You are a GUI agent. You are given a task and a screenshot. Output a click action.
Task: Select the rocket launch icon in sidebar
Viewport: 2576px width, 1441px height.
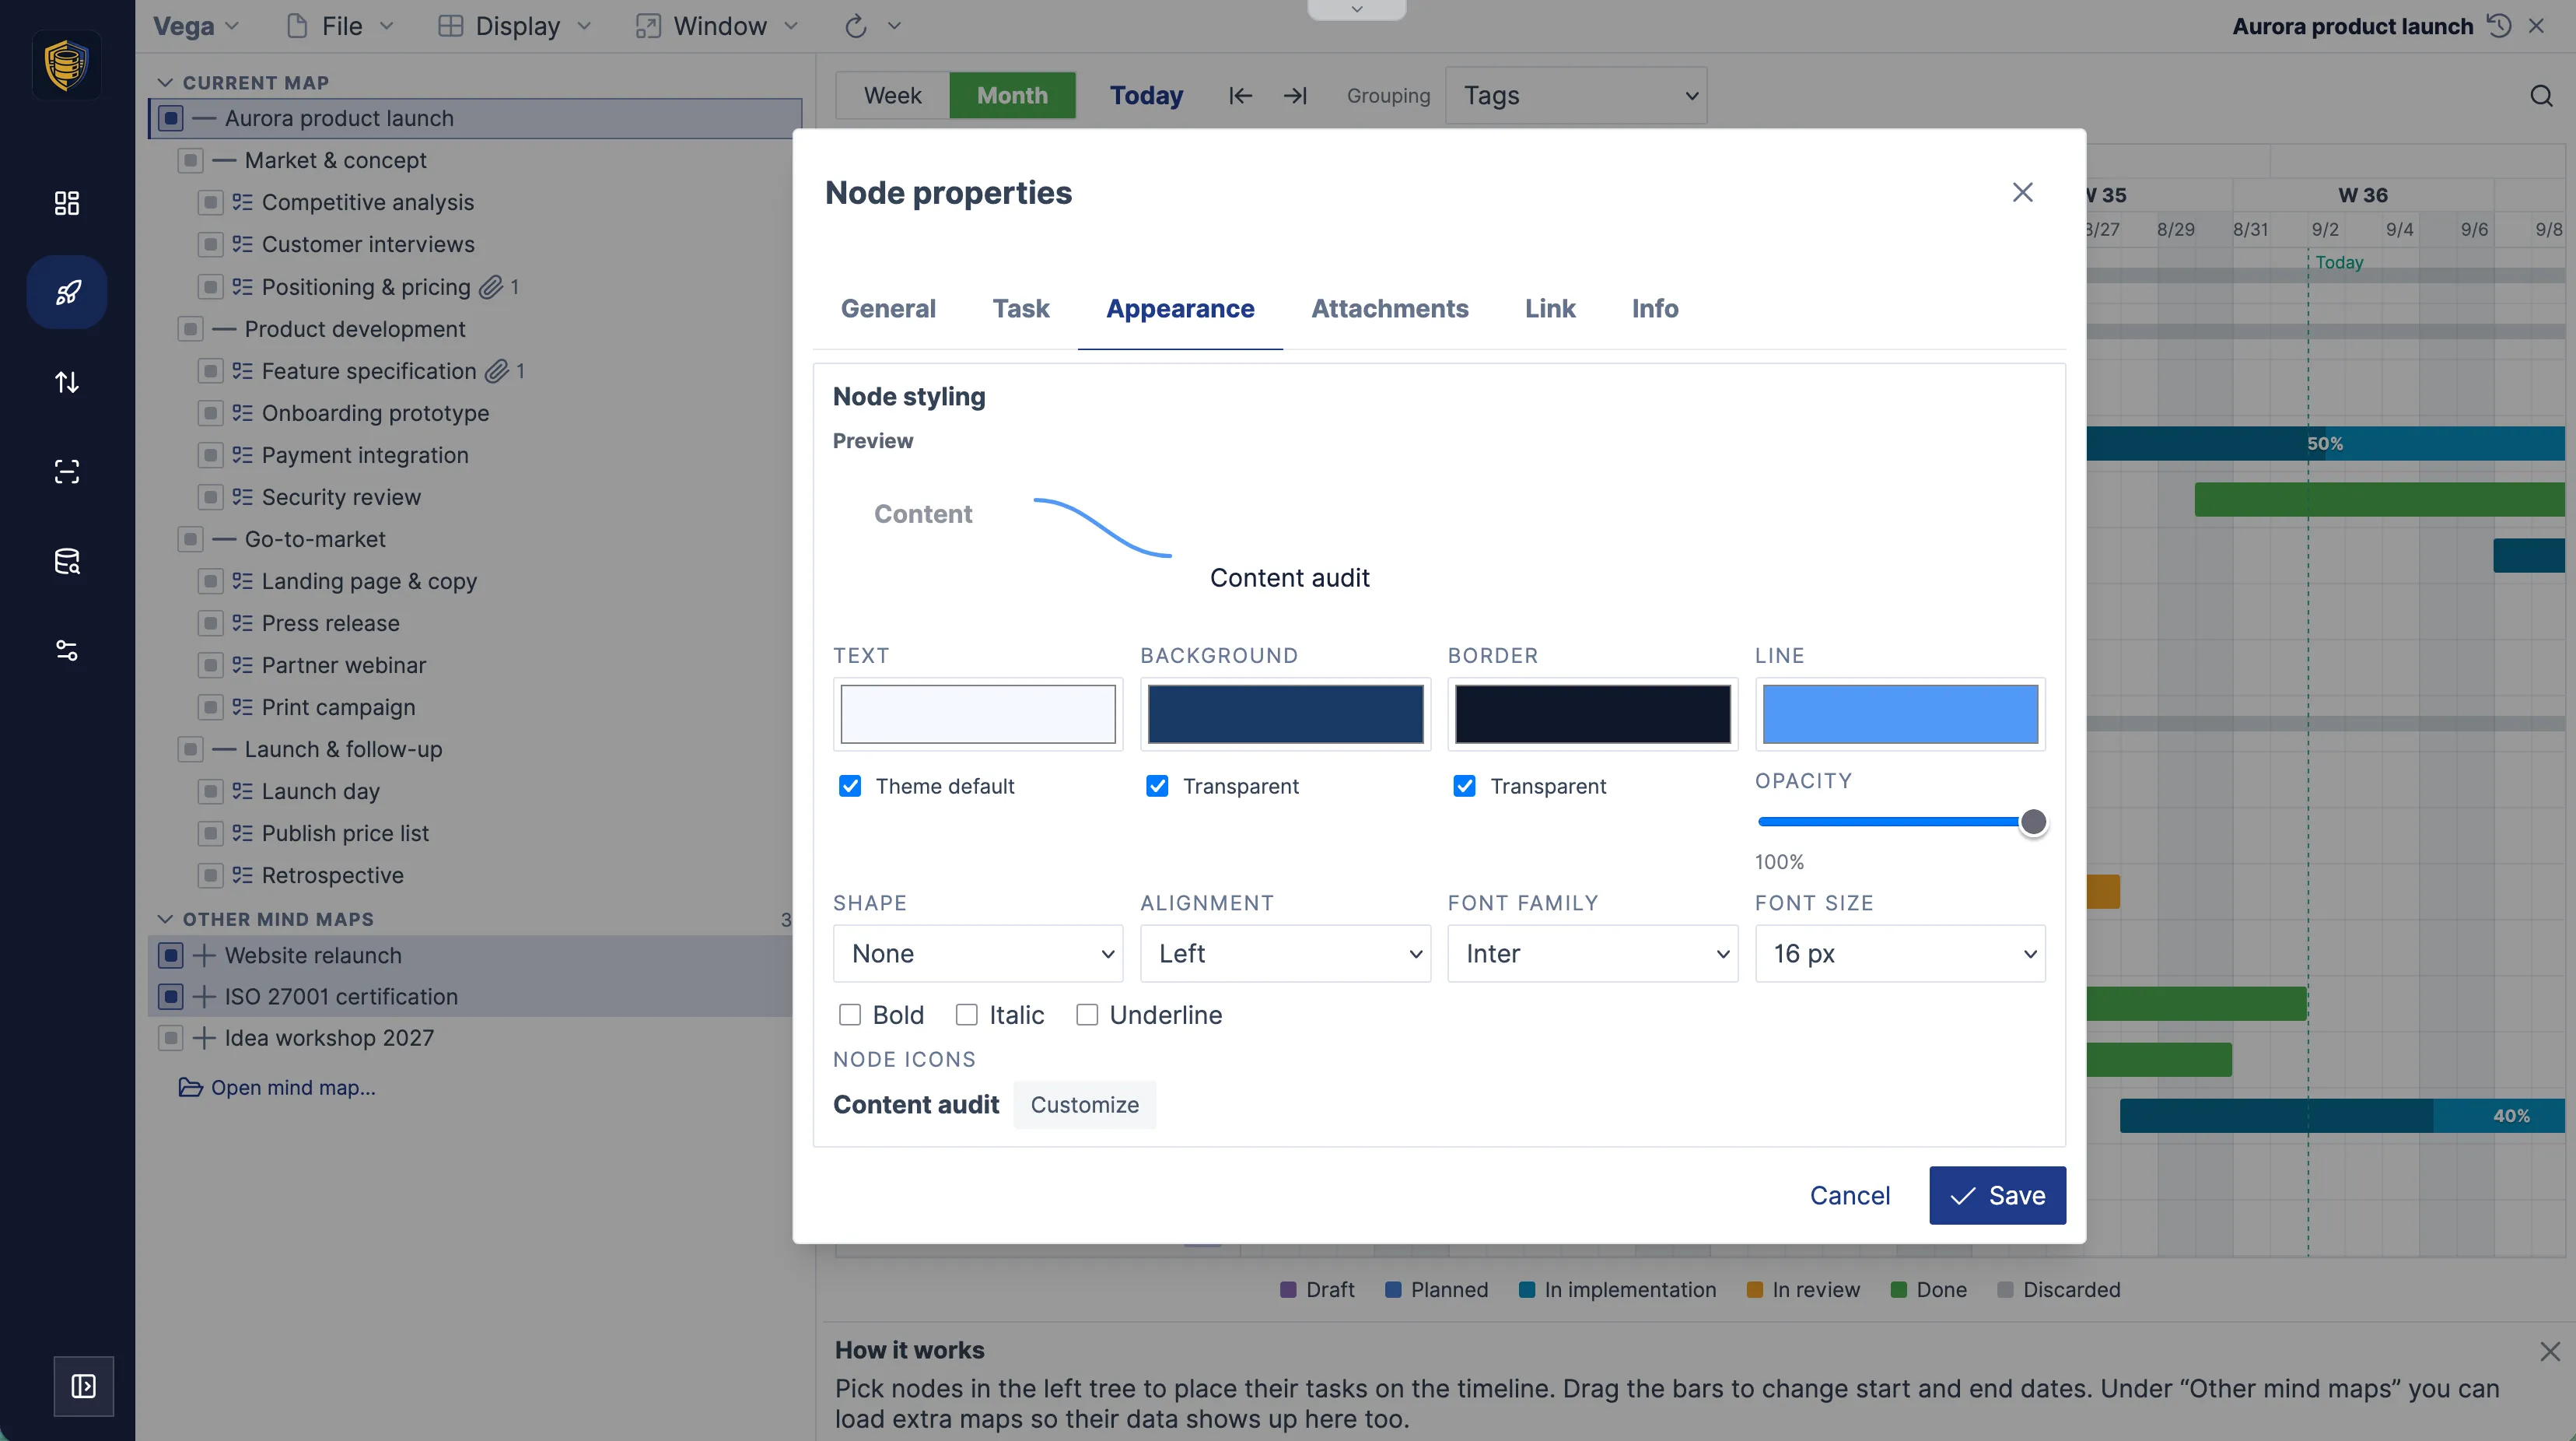tap(67, 293)
